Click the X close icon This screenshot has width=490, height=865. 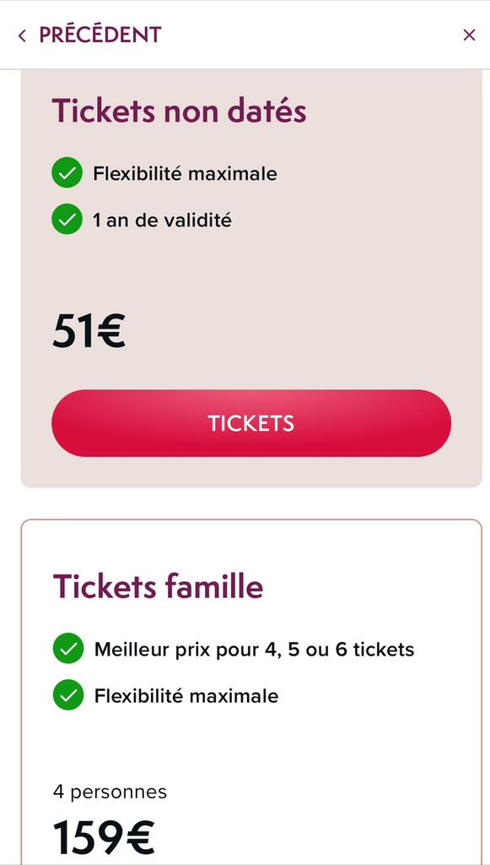click(x=469, y=35)
